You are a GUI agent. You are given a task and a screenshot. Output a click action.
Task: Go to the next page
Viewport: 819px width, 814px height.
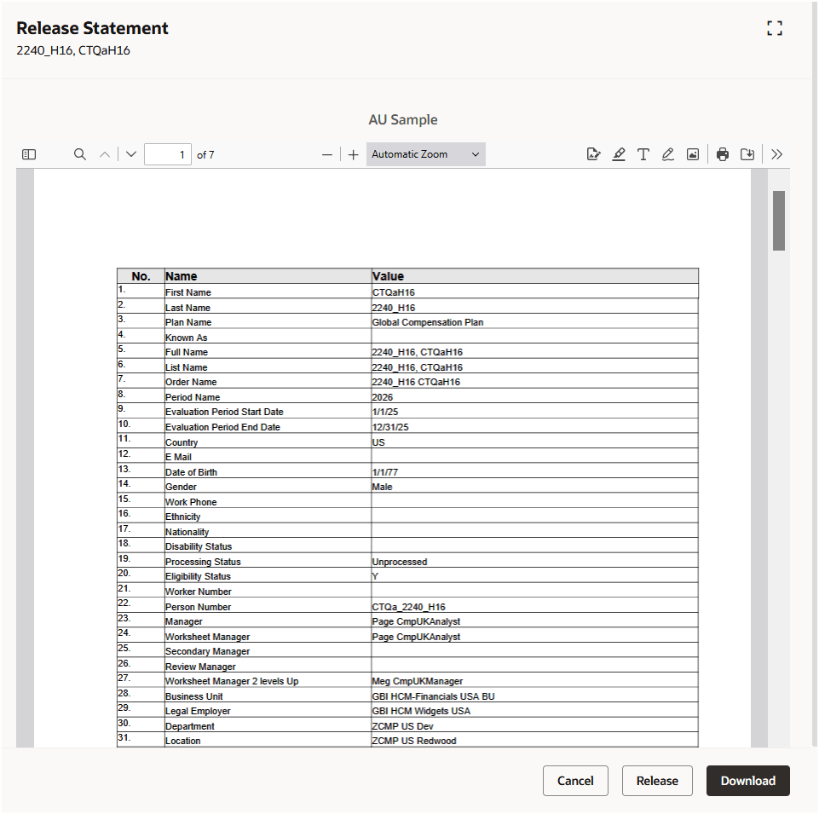130,154
